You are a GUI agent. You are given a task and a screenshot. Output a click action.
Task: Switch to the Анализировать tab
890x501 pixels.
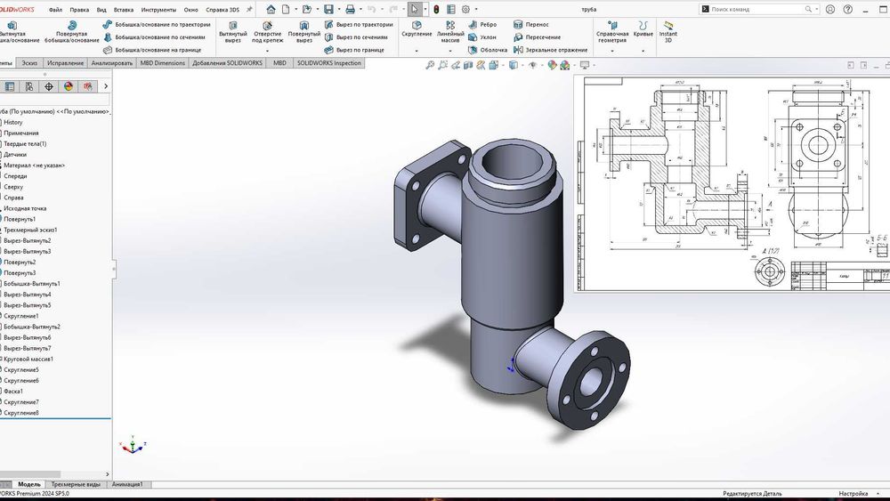111,64
